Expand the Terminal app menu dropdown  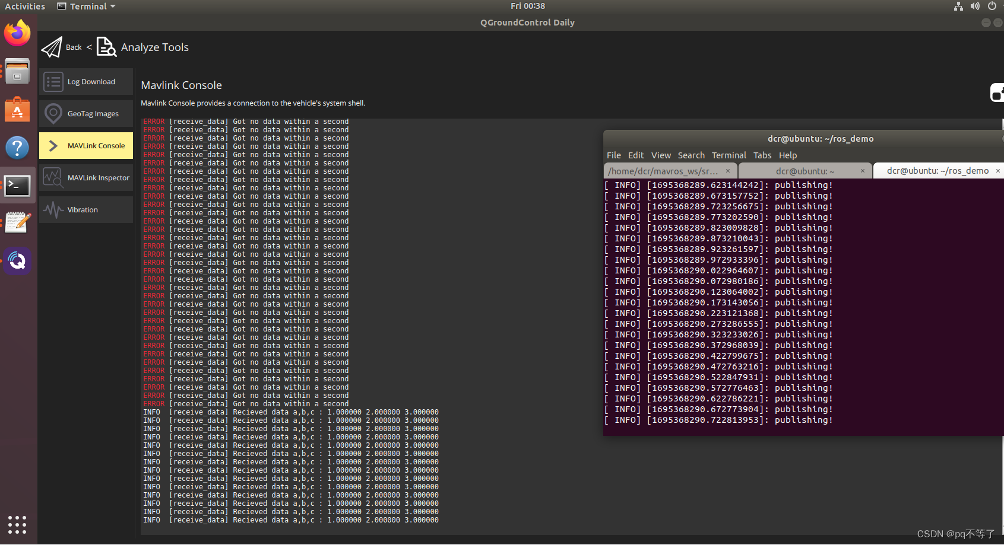[x=87, y=6]
